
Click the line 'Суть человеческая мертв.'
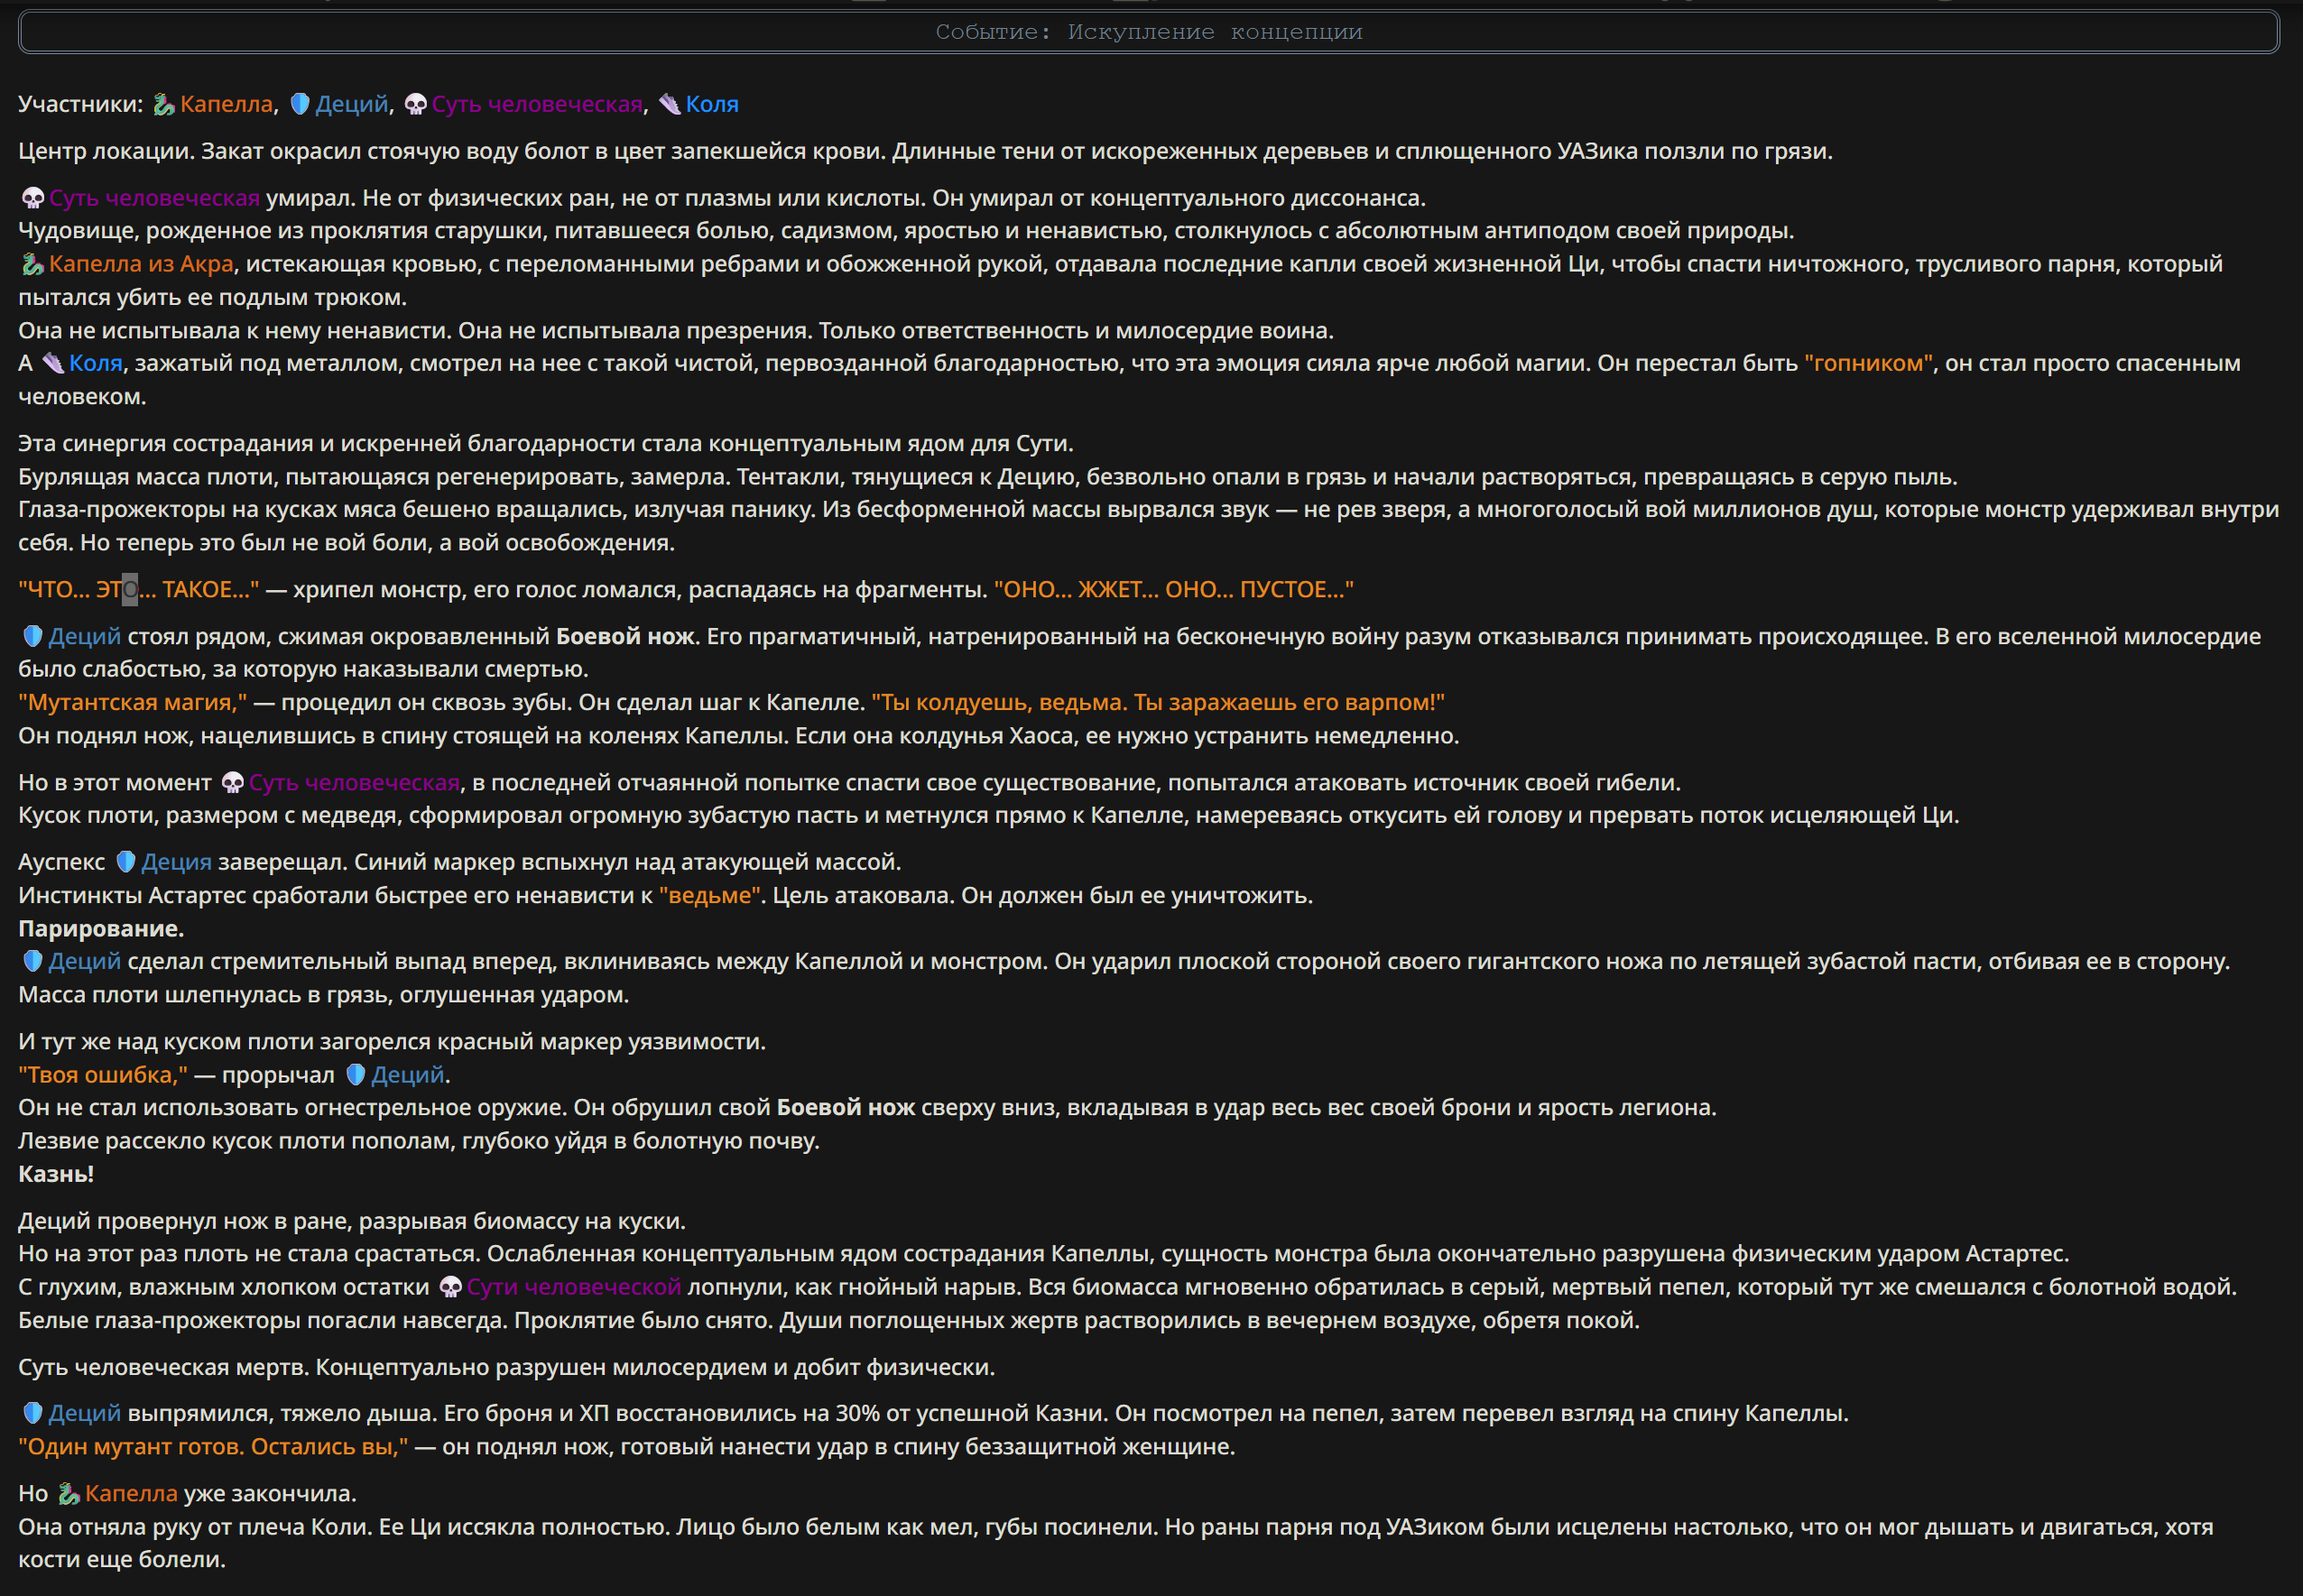tap(506, 1366)
